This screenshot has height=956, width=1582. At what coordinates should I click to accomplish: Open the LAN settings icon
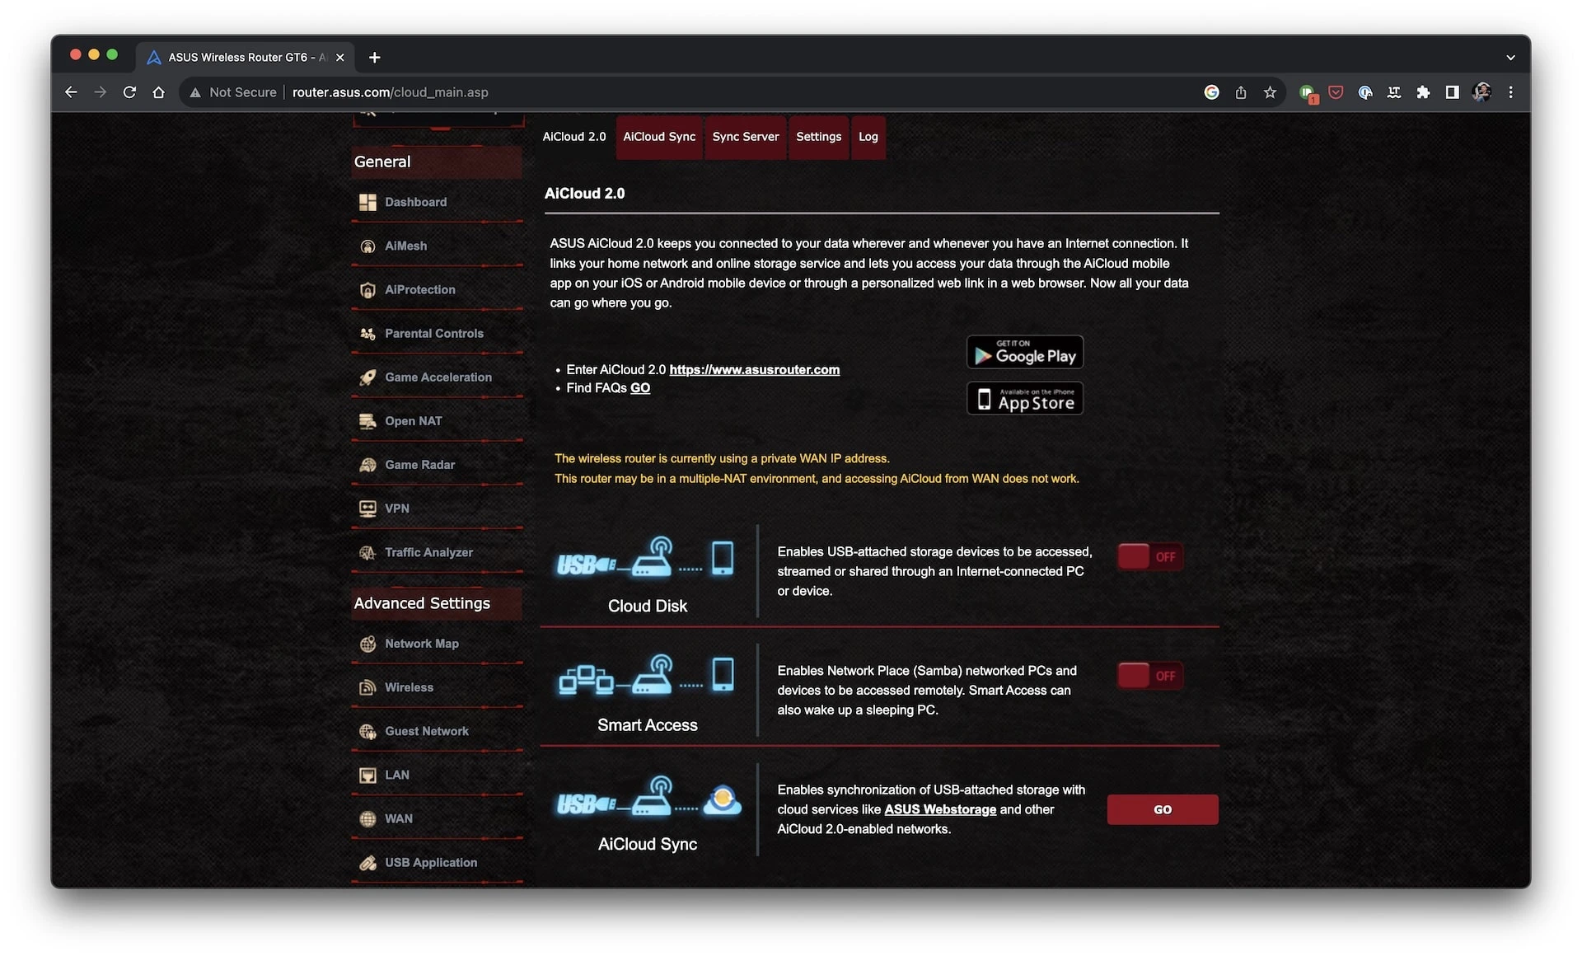click(367, 775)
